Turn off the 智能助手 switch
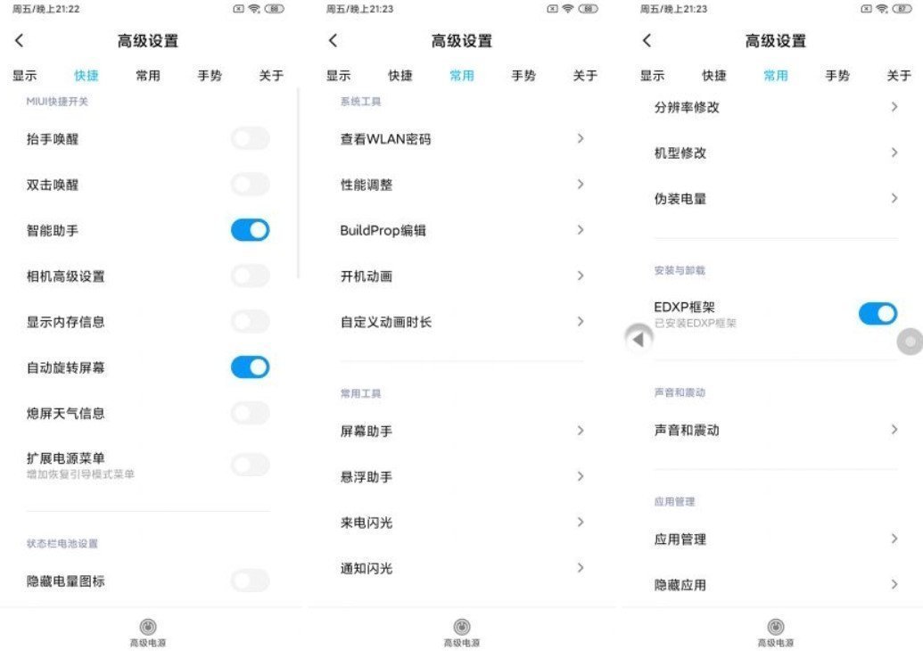 click(251, 230)
